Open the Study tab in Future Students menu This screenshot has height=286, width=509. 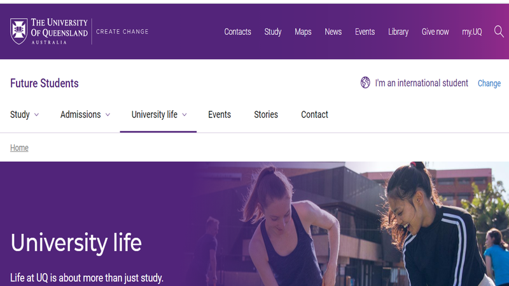click(20, 115)
